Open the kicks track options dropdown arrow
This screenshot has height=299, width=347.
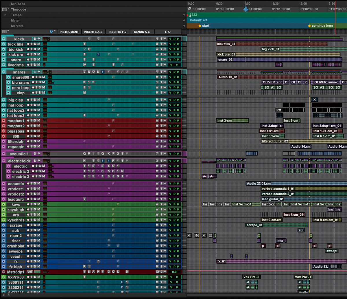point(3,39)
